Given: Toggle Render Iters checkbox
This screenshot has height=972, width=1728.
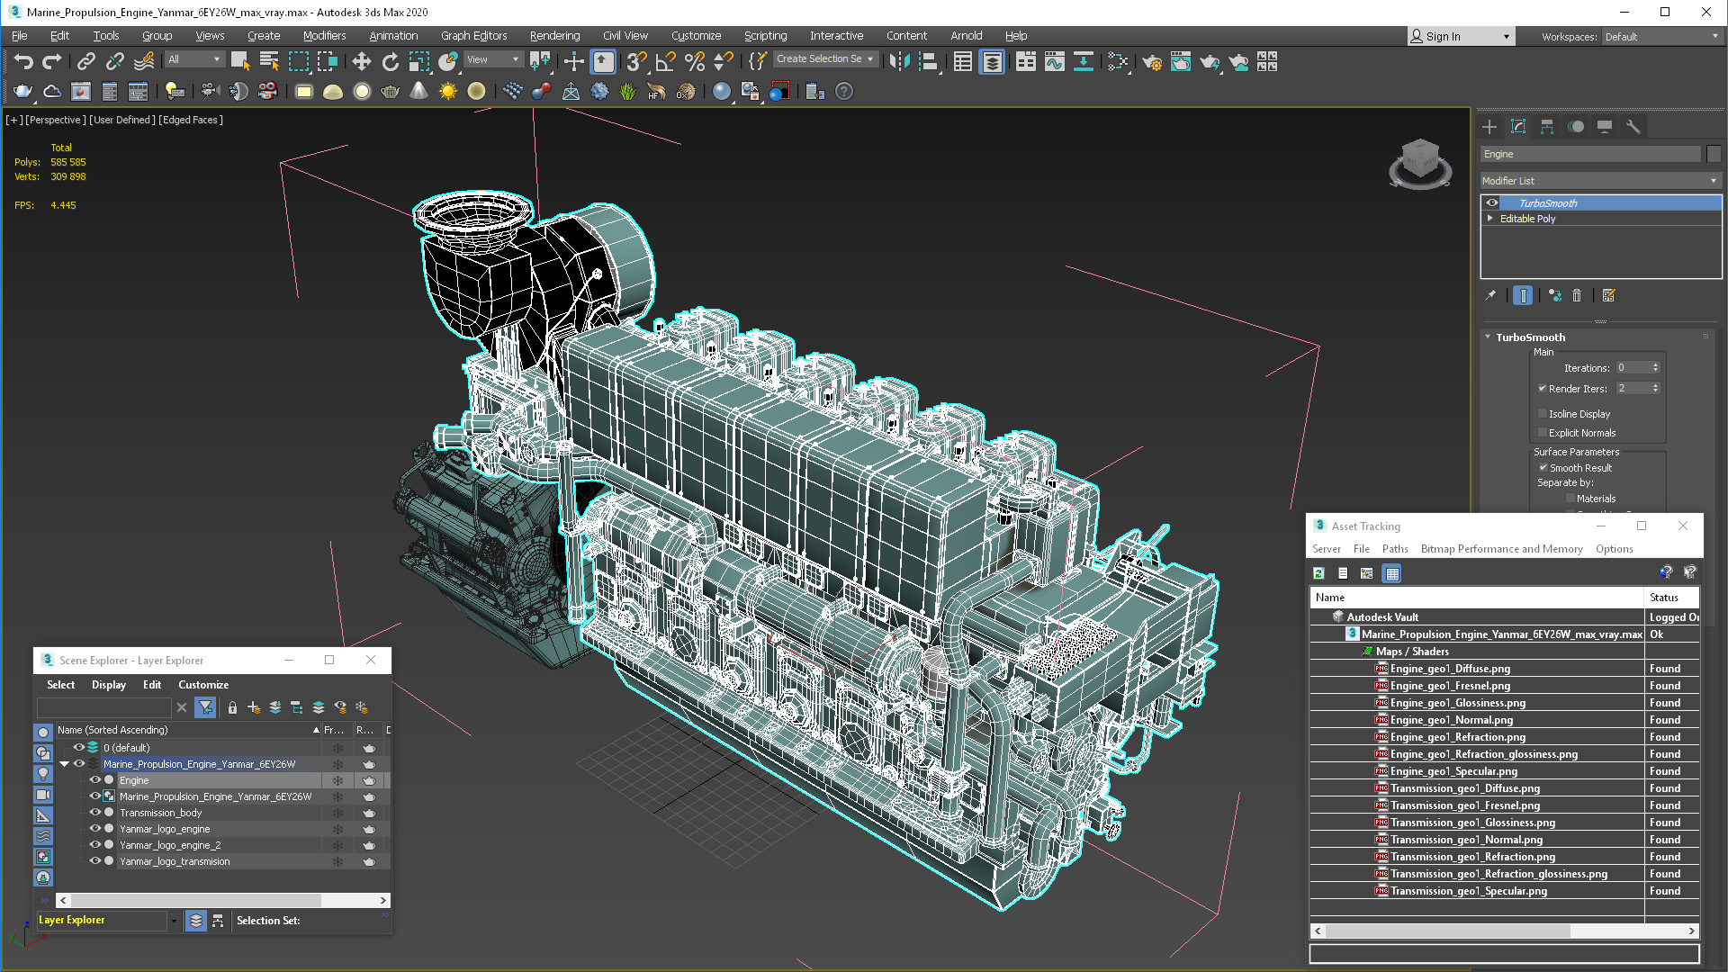Looking at the screenshot, I should click(x=1543, y=389).
